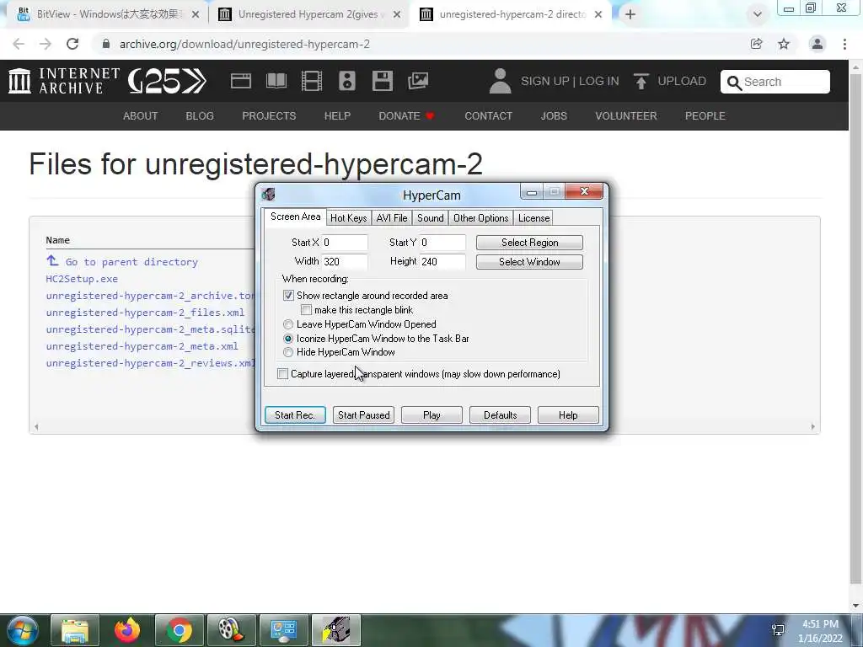Click the Start X input field
The height and width of the screenshot is (647, 863).
tap(345, 243)
